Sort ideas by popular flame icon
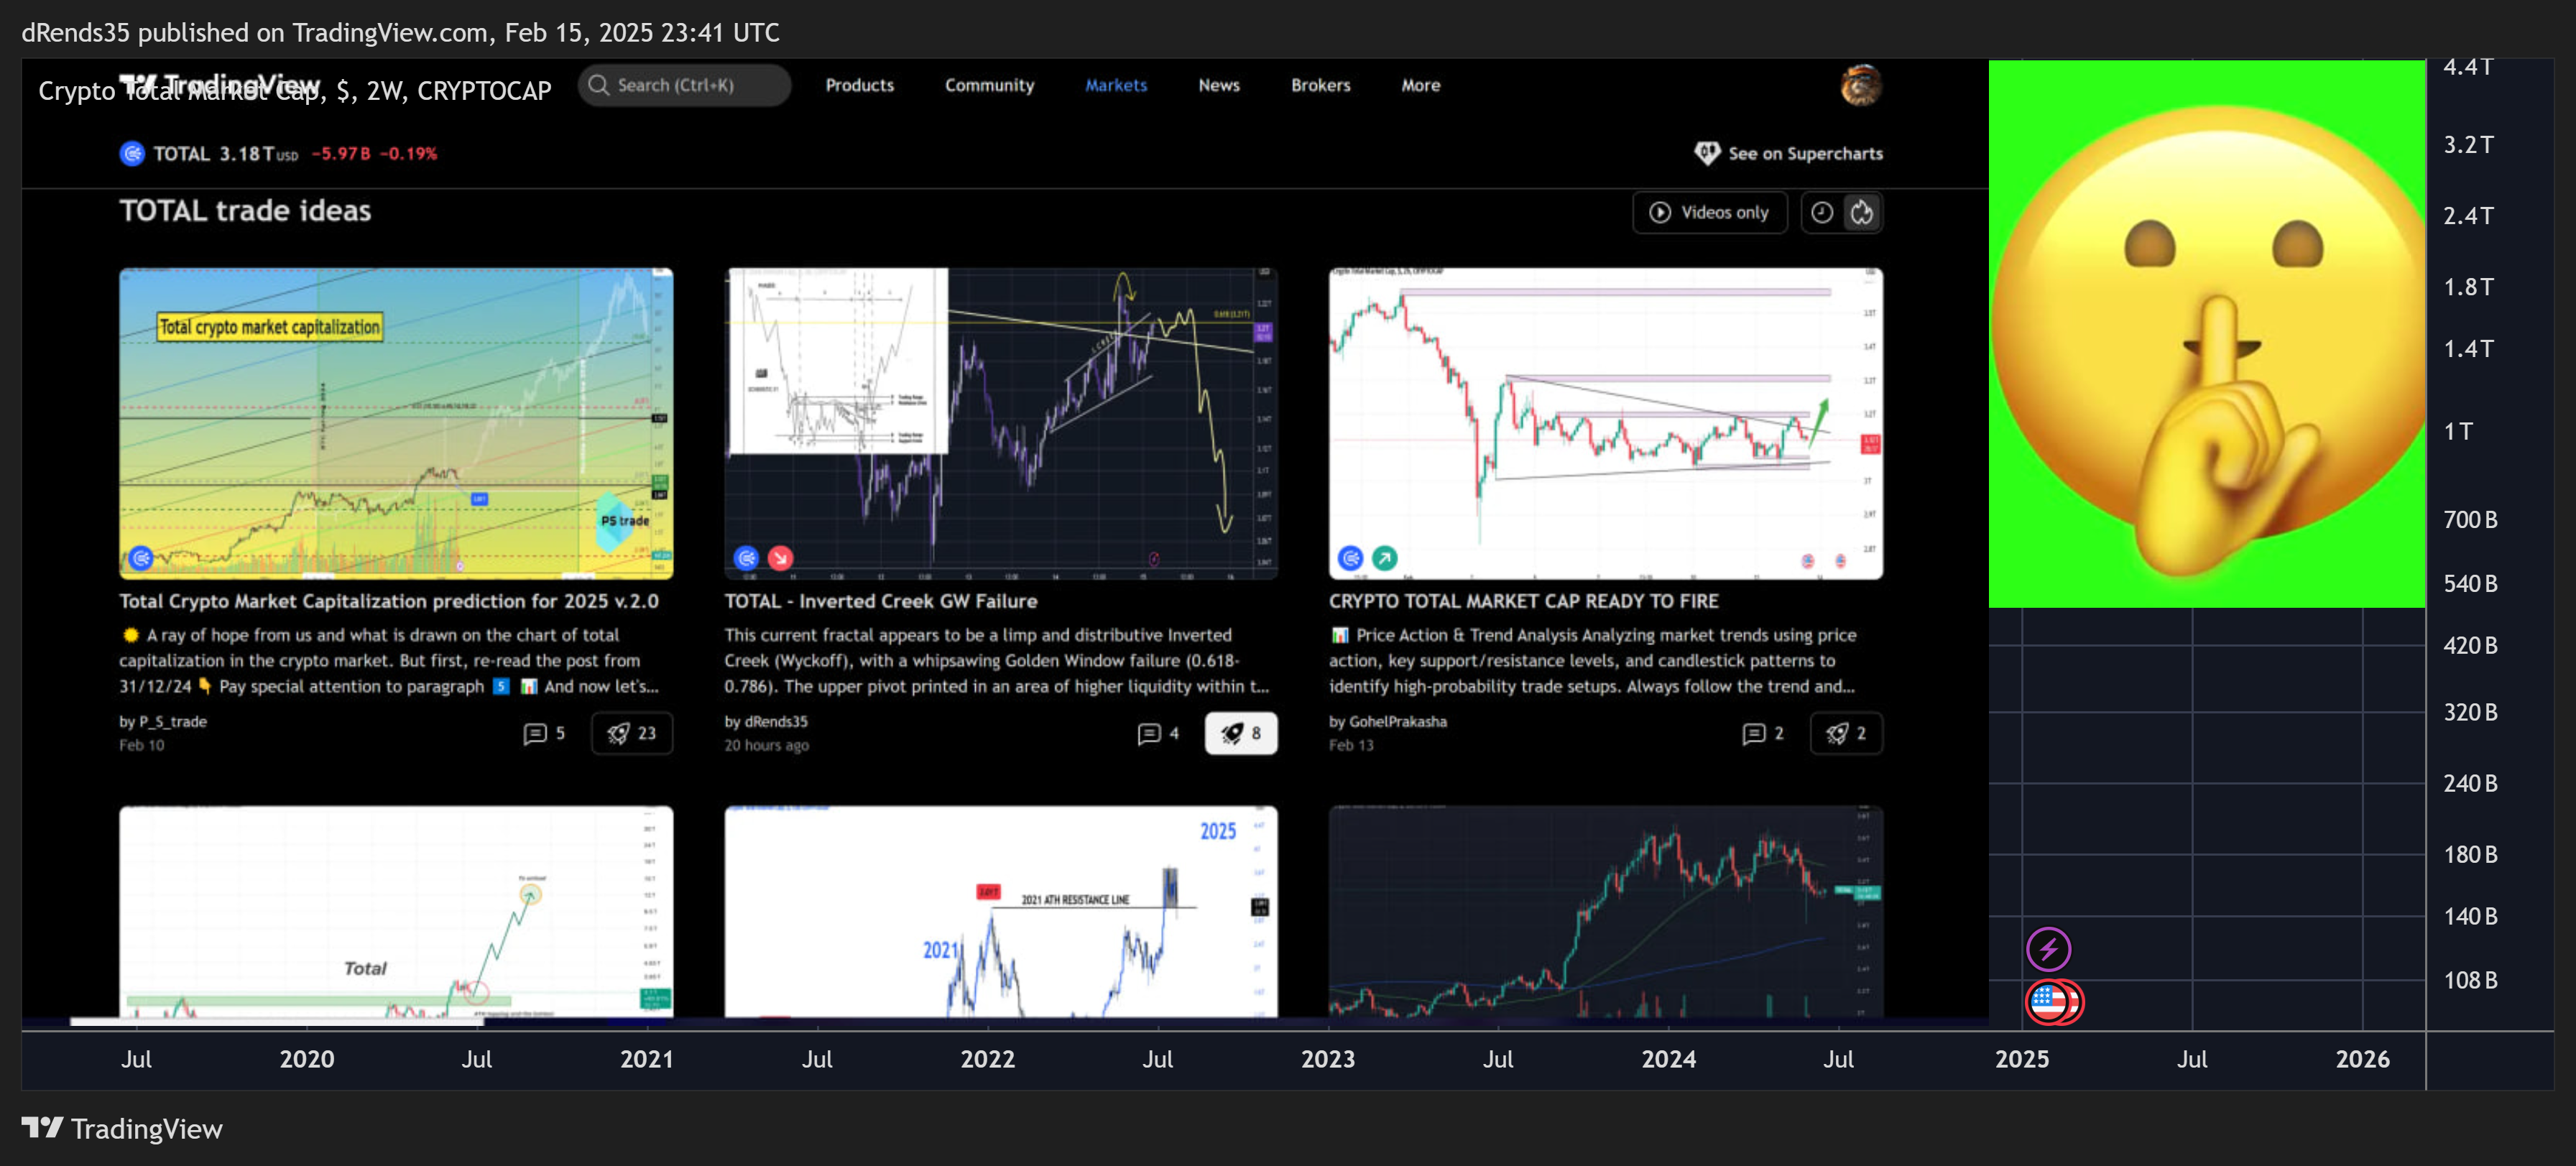 (x=1862, y=212)
